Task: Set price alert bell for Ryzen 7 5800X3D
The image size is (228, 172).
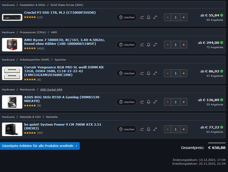Action: click(x=149, y=45)
